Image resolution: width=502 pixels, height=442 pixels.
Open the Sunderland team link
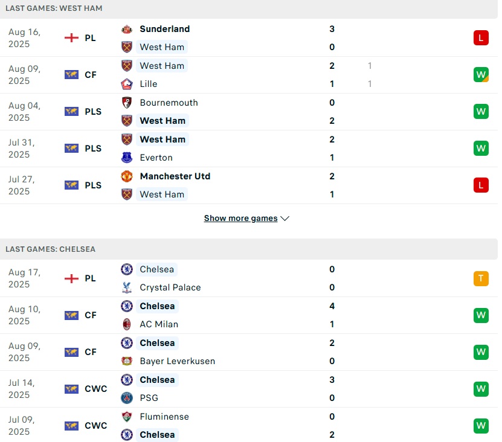(164, 29)
